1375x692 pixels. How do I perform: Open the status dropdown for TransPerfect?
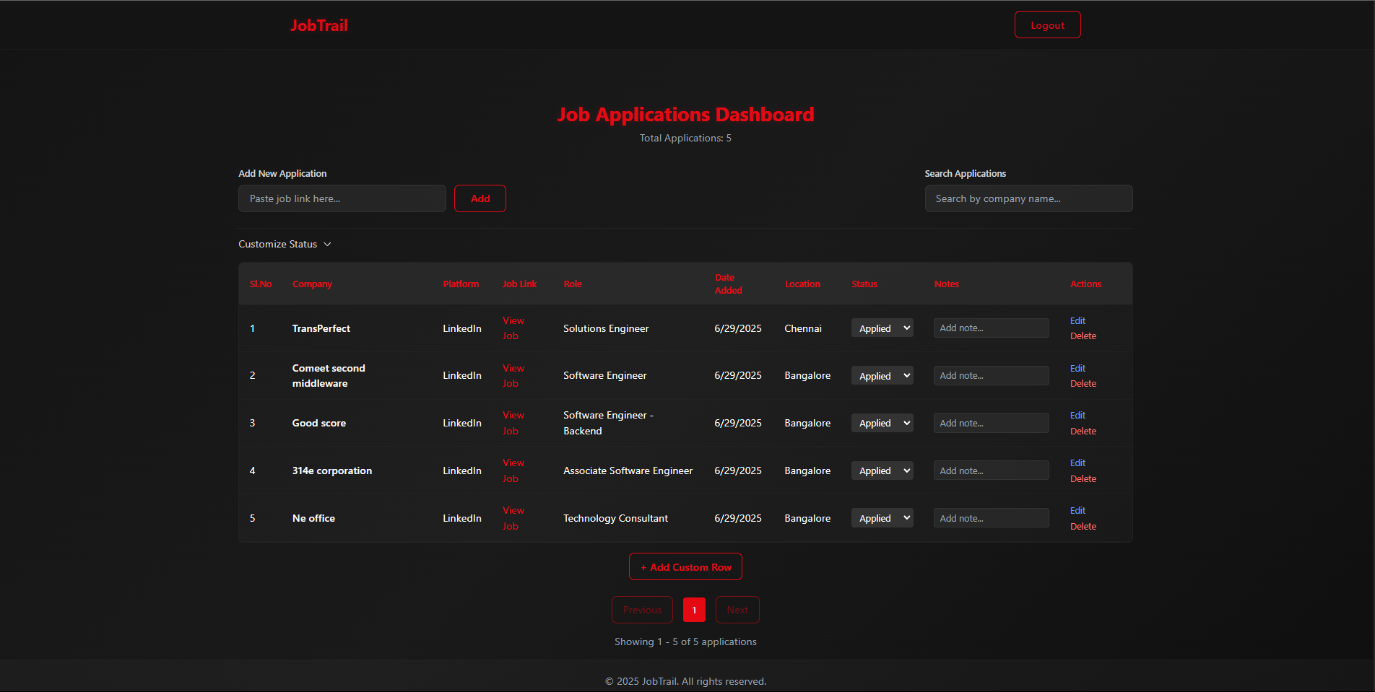click(x=882, y=328)
